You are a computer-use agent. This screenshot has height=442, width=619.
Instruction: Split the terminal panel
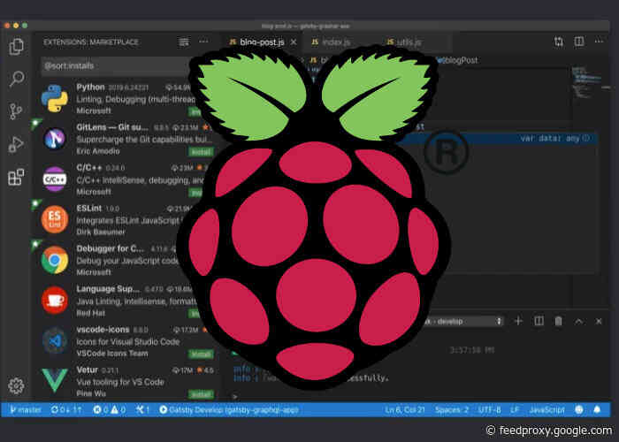point(539,321)
